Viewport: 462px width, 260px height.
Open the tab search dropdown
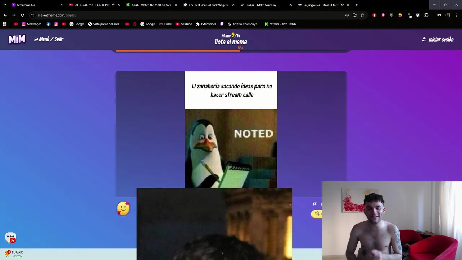pyautogui.click(x=4, y=5)
